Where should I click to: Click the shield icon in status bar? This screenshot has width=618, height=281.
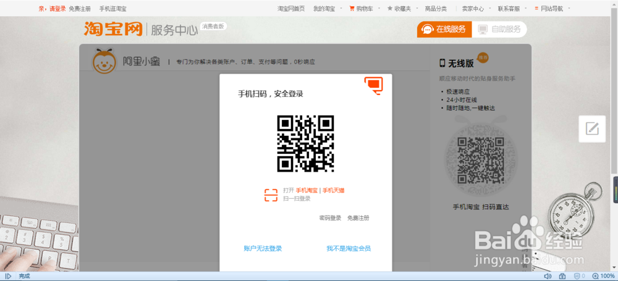coord(577,276)
